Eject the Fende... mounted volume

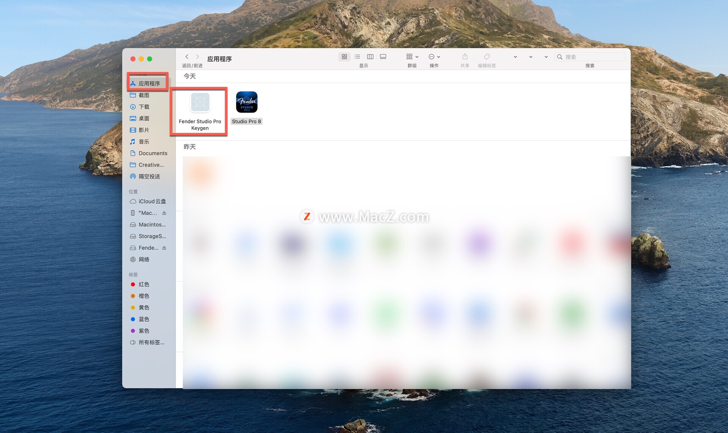click(164, 248)
